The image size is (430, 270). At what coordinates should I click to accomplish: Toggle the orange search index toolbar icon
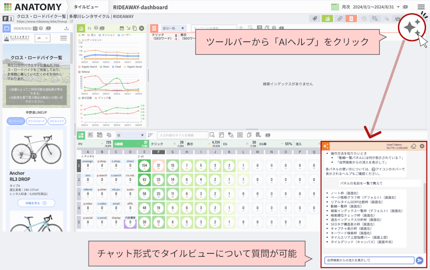click(351, 18)
